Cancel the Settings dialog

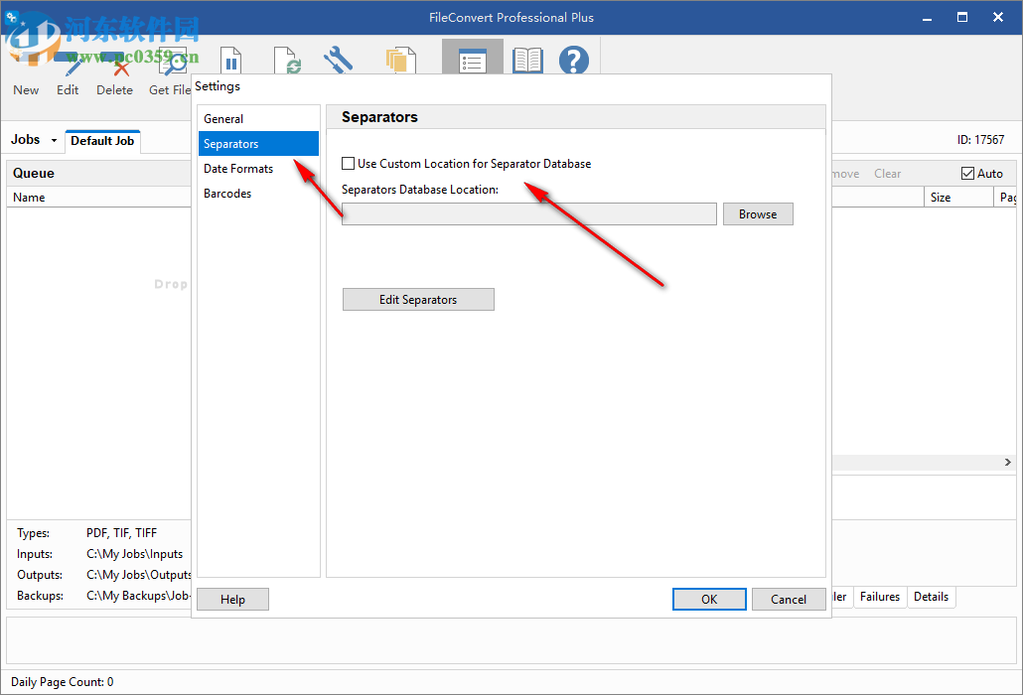[x=789, y=599]
